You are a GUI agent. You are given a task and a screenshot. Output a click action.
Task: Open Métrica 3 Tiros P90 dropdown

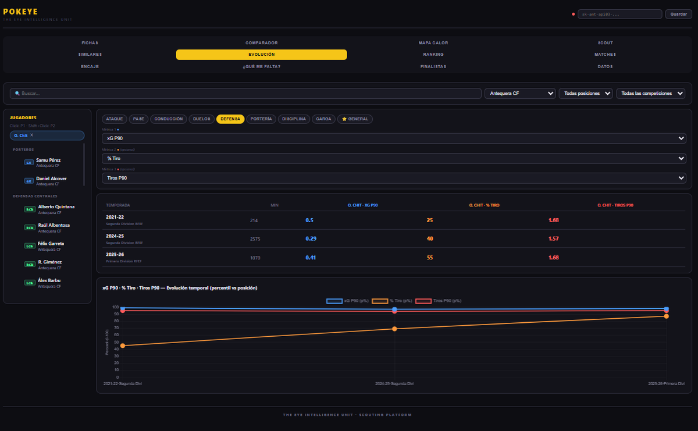[x=394, y=178]
